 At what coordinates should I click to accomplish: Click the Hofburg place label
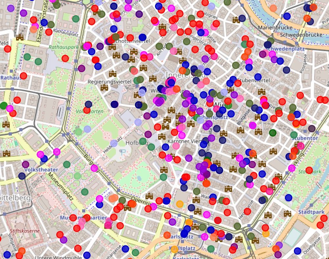pos(137,143)
